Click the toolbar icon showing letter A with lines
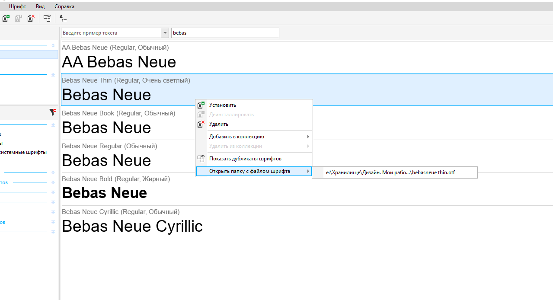Image resolution: width=553 pixels, height=300 pixels. point(63,18)
